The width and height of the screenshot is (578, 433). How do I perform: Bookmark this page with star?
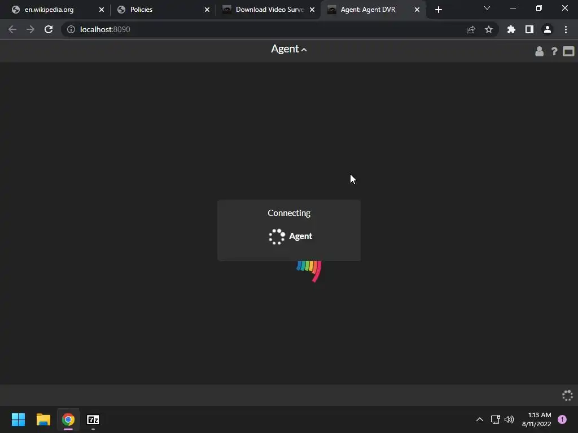coord(489,29)
